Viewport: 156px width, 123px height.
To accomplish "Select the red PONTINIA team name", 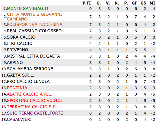I will click(17, 88).
